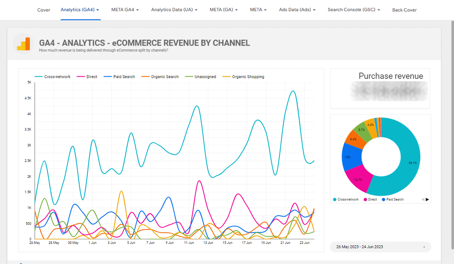Open the Cover page tab
The image size is (454, 264).
click(44, 10)
